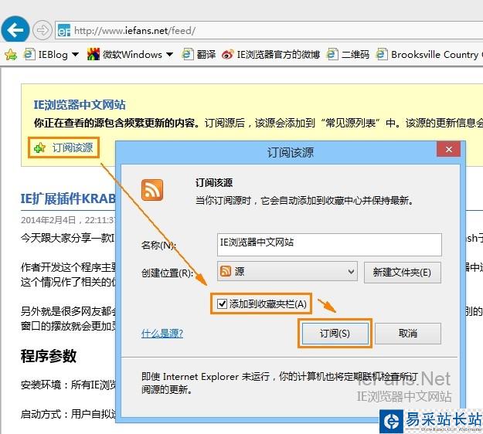This screenshot has width=483, height=434.
Task: Open the 翻译 favorites link
Action: (x=199, y=55)
